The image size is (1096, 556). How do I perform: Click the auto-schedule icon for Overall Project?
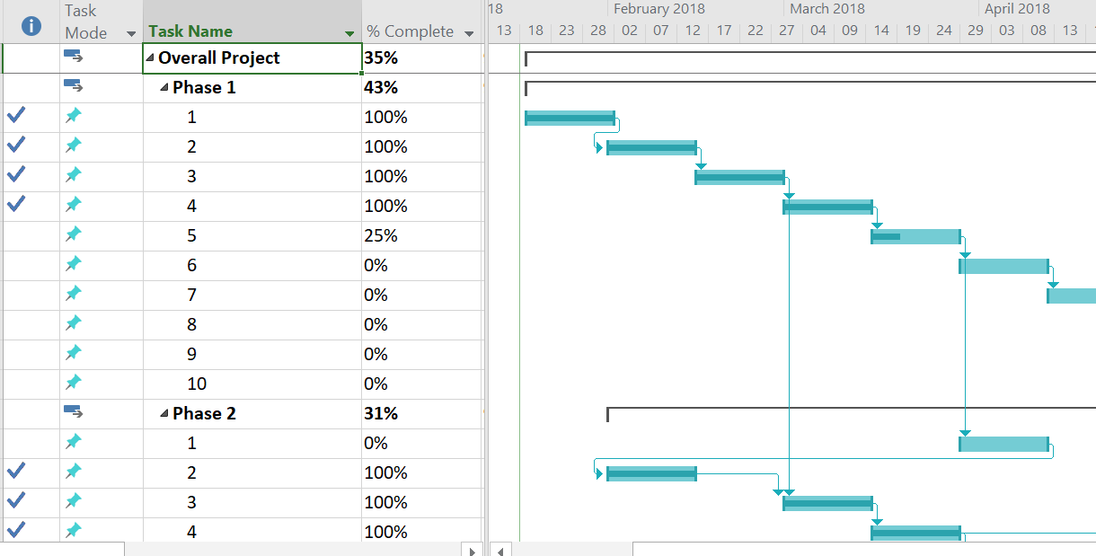[x=74, y=57]
